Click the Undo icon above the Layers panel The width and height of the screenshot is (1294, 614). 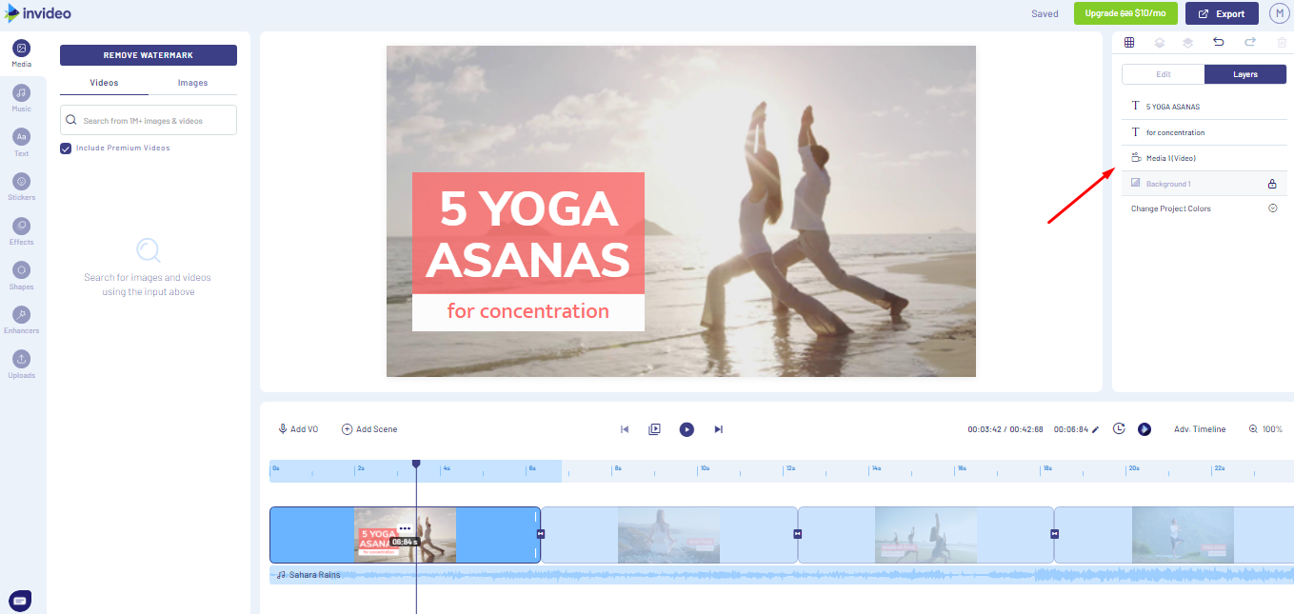pos(1218,42)
